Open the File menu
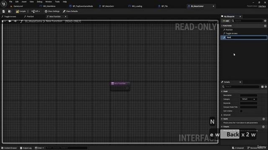The height and width of the screenshot is (150, 268). tap(10, 2)
